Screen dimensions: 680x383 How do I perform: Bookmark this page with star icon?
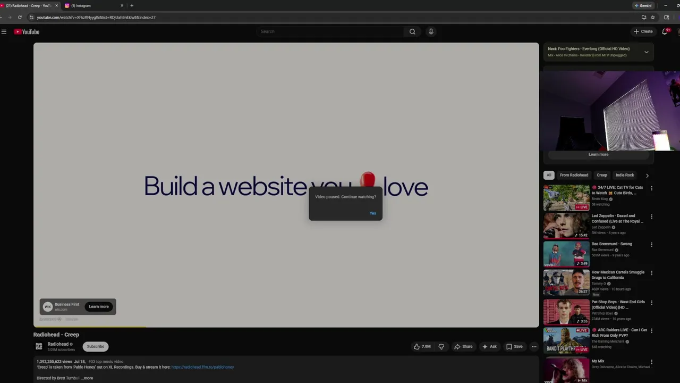653,17
